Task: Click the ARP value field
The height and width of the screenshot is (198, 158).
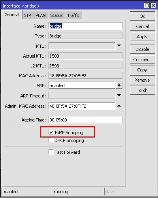Action: pos(82,86)
